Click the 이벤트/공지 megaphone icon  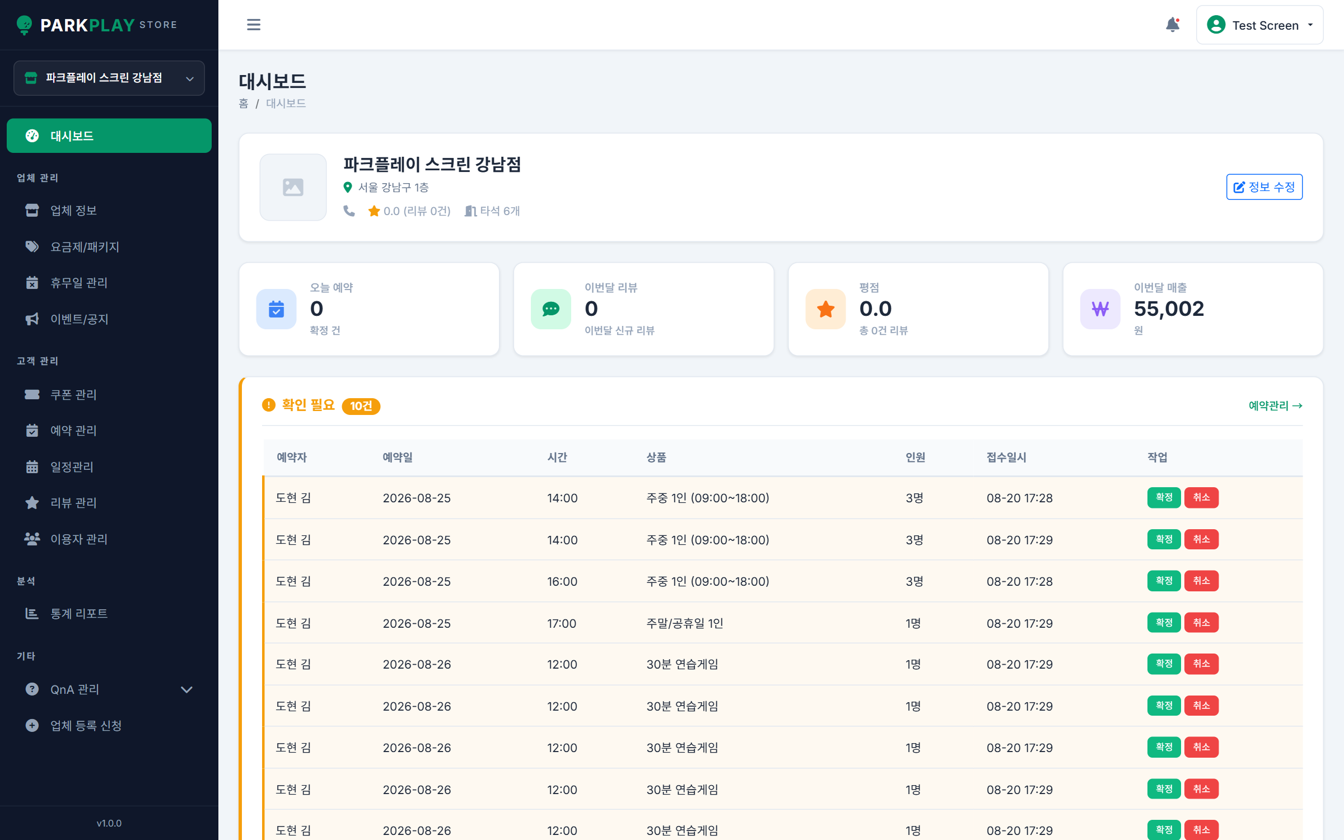coord(32,319)
